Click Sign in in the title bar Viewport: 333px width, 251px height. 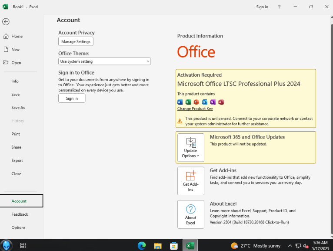[x=262, y=7]
